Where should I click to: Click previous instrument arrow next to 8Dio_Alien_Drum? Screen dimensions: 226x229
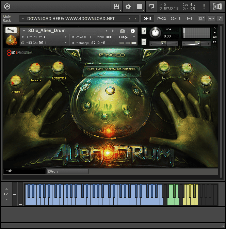coord(107,31)
